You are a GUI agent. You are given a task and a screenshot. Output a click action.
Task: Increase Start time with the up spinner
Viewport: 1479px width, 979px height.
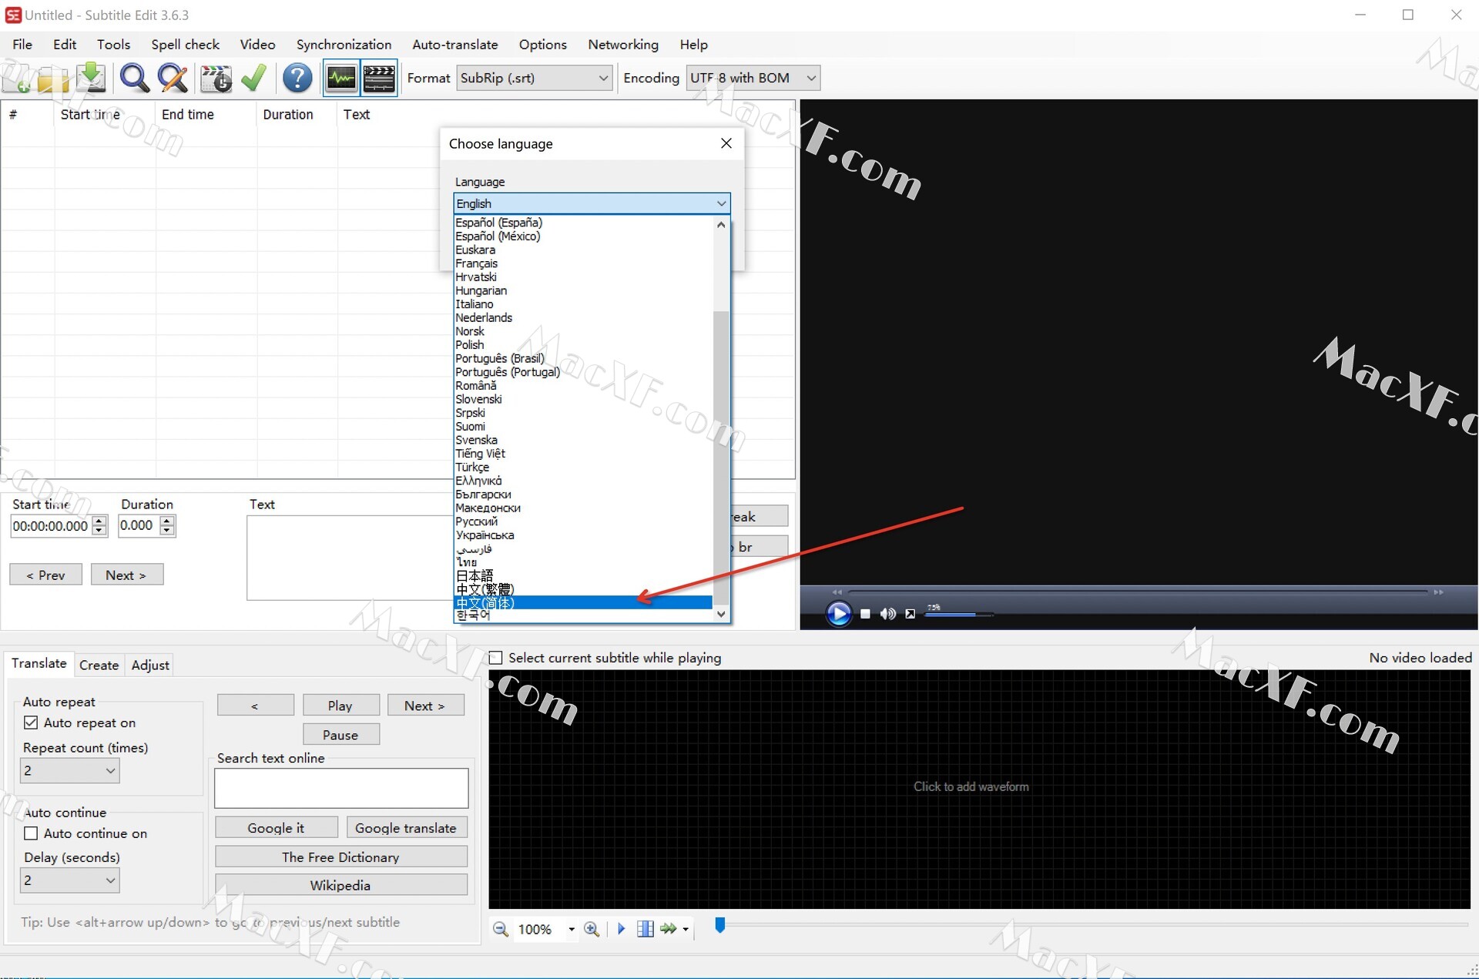pos(99,521)
